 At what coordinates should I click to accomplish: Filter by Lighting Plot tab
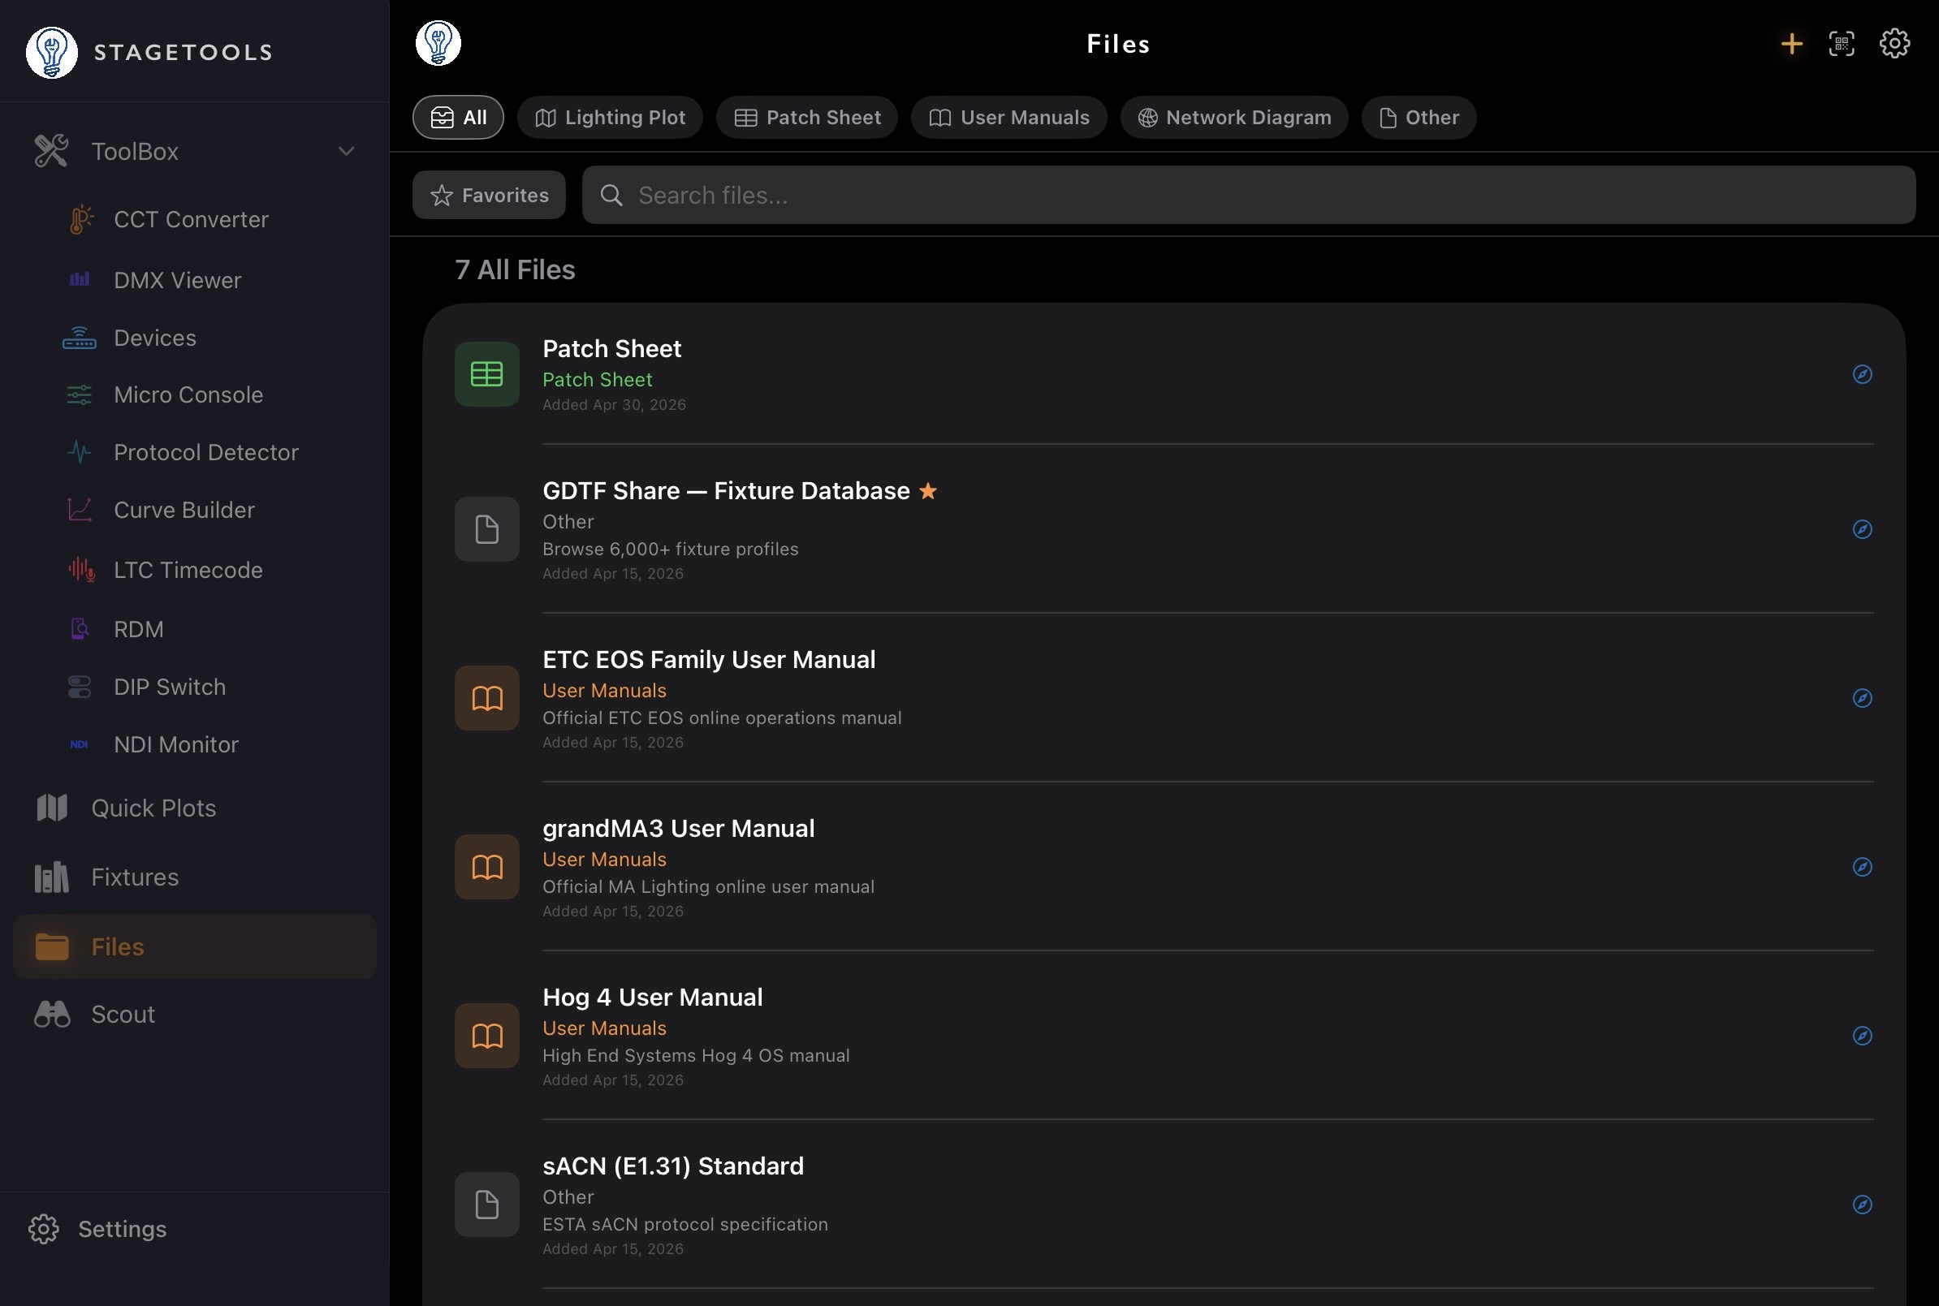[610, 118]
